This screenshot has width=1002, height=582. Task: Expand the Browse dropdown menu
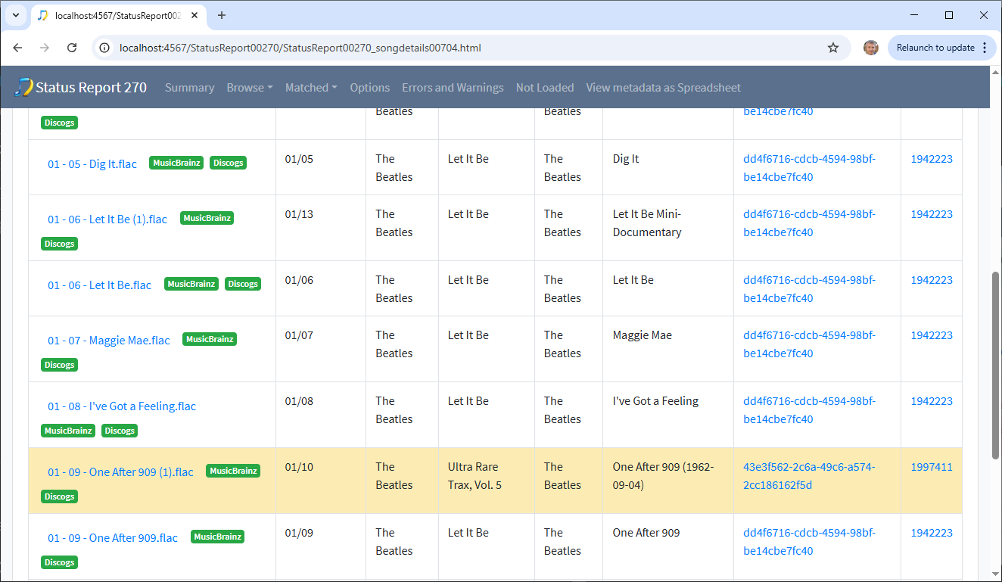[249, 88]
